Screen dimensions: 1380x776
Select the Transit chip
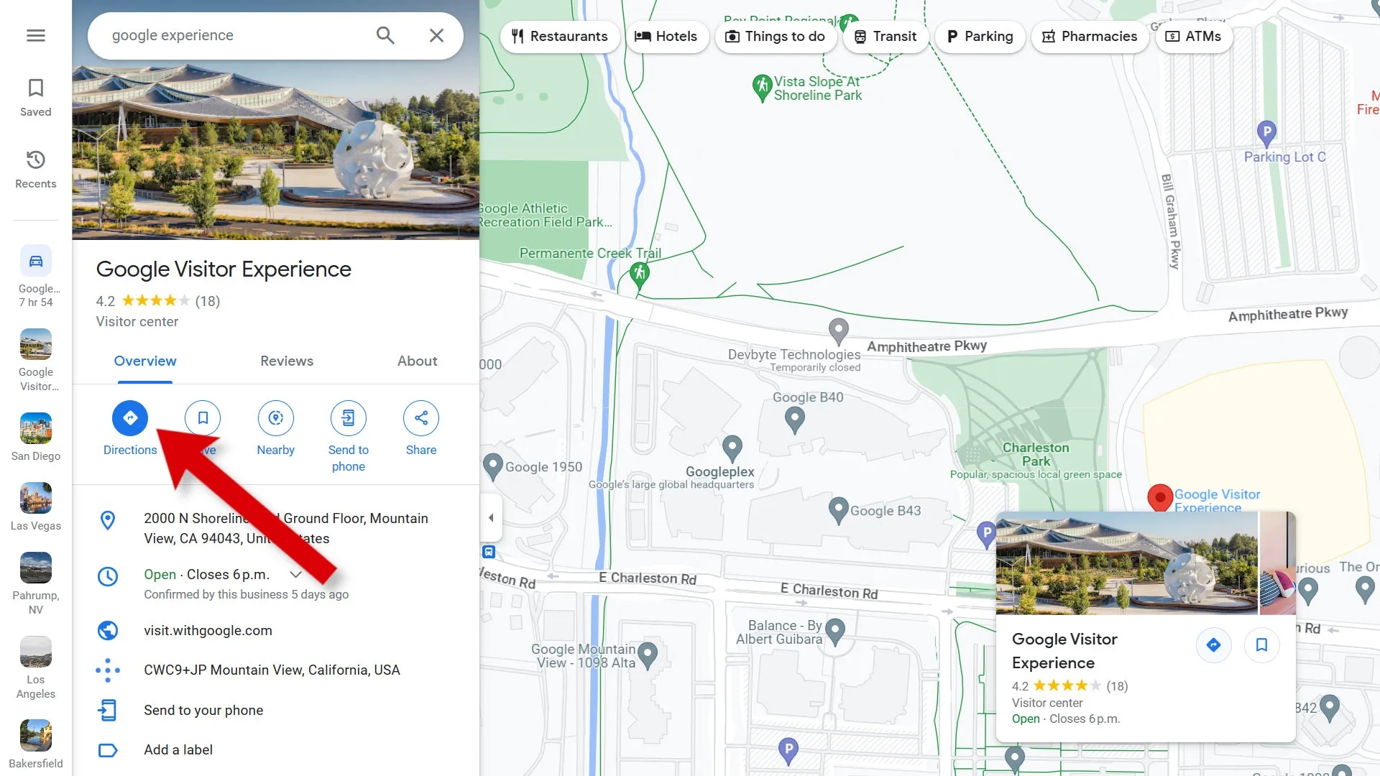pyautogui.click(x=885, y=36)
